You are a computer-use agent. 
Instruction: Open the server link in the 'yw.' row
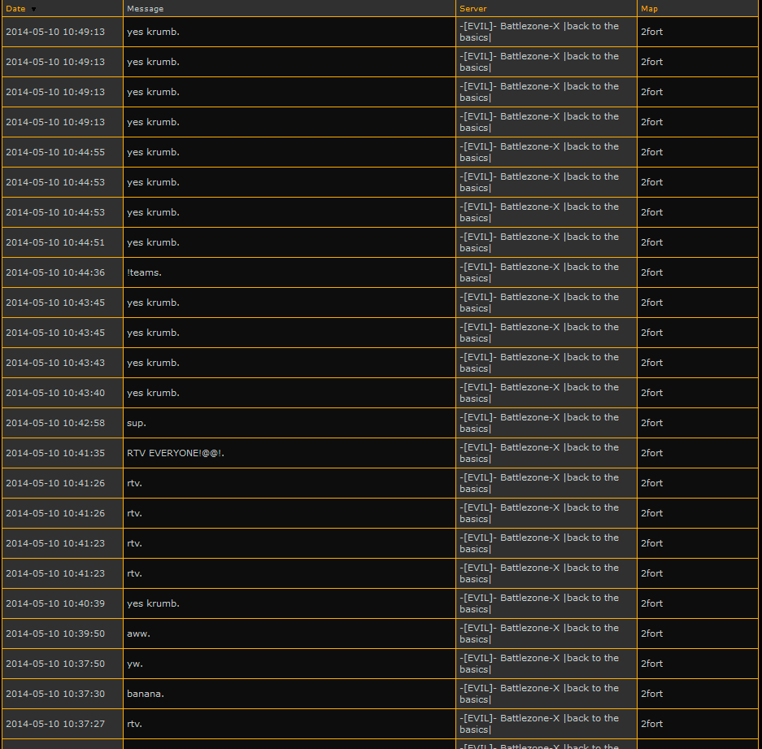point(538,664)
